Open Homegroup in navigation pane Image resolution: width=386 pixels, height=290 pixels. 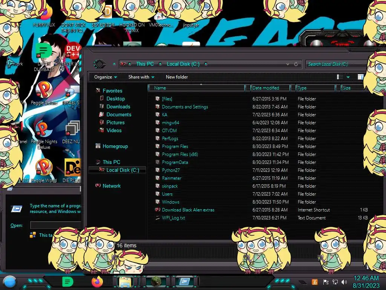click(115, 146)
